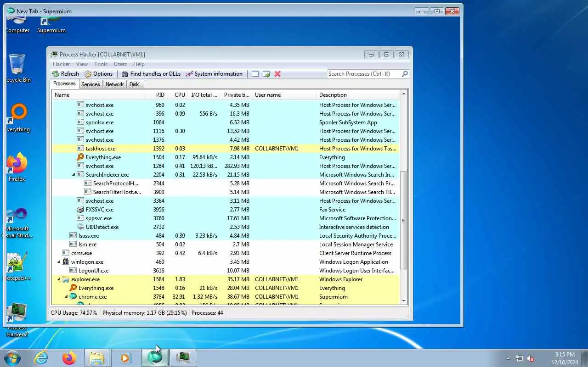This screenshot has width=588, height=367.
Task: Click CPU Usage in status bar
Action: (74, 313)
